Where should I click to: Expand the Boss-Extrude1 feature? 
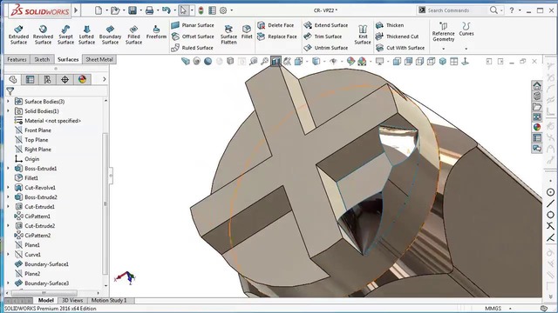click(x=8, y=169)
